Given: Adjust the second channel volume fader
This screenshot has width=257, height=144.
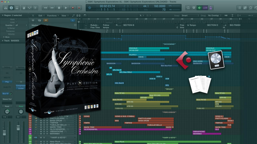Looking at the screenshot, I should click(x=18, y=128).
